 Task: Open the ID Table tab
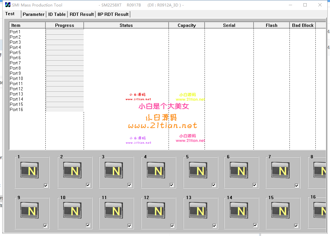pyautogui.click(x=57, y=14)
